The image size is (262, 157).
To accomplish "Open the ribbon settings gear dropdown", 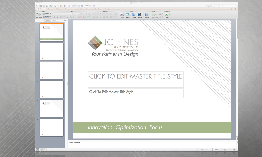I will (236, 9).
